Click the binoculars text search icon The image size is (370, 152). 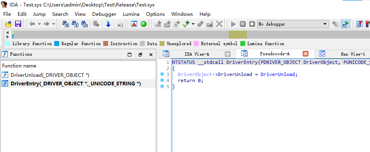pos(75,24)
